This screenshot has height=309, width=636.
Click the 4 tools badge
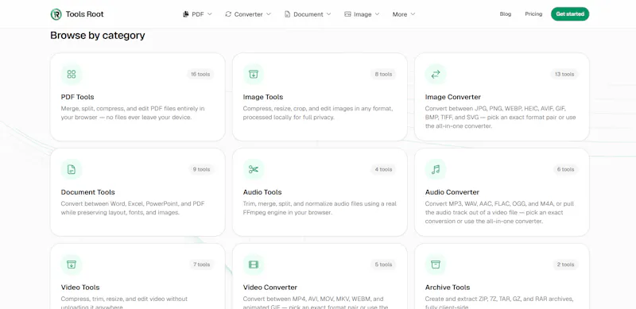(383, 169)
